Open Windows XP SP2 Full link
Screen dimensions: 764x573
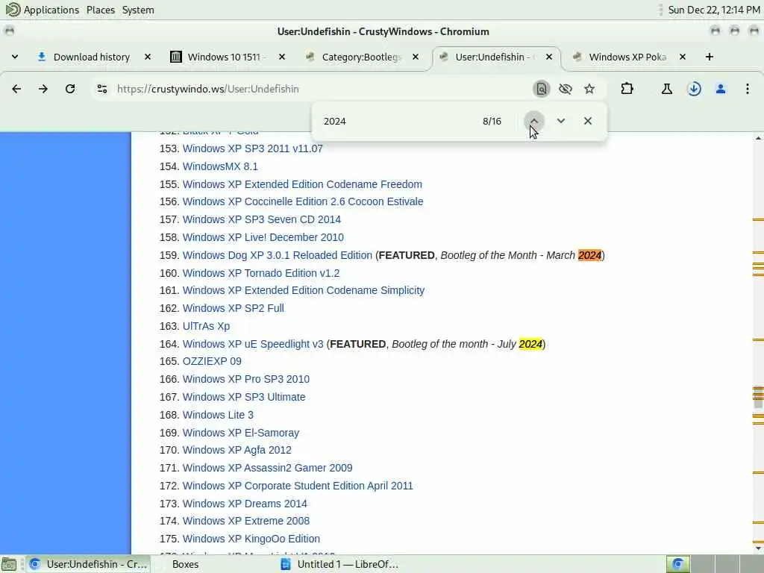coord(234,308)
